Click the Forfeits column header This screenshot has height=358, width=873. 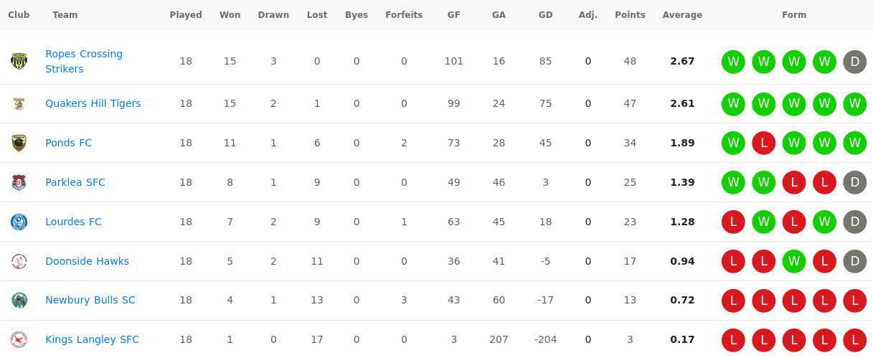404,14
